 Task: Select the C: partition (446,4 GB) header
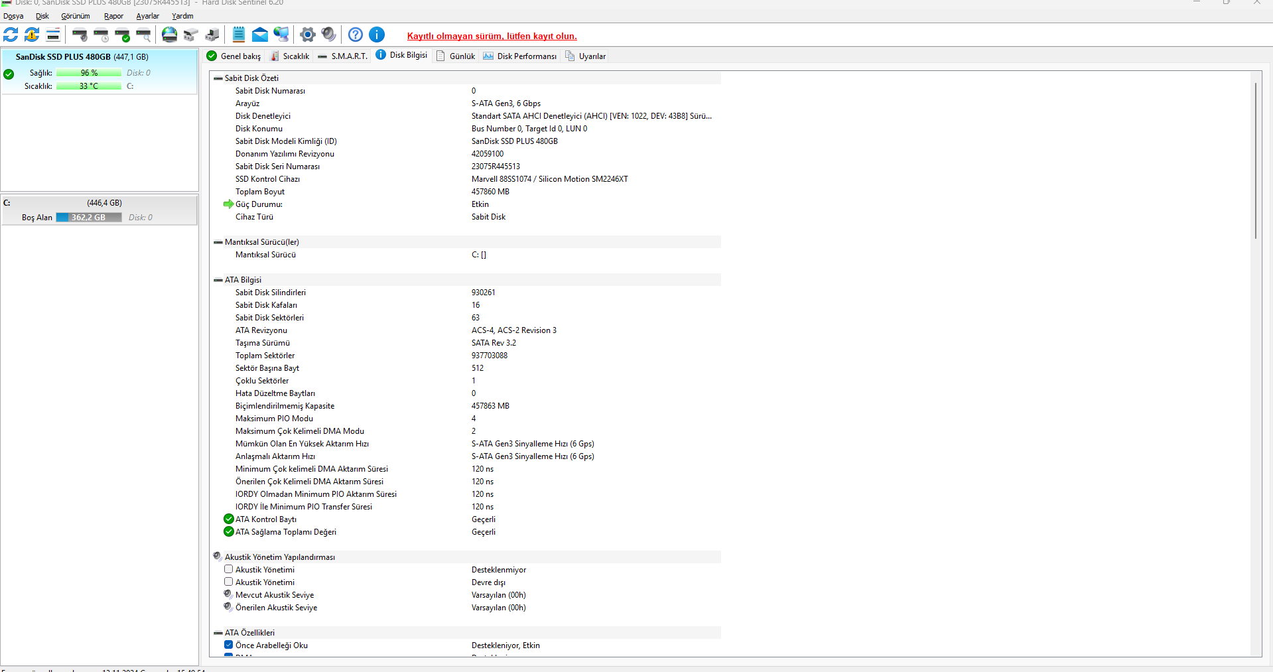[100, 203]
